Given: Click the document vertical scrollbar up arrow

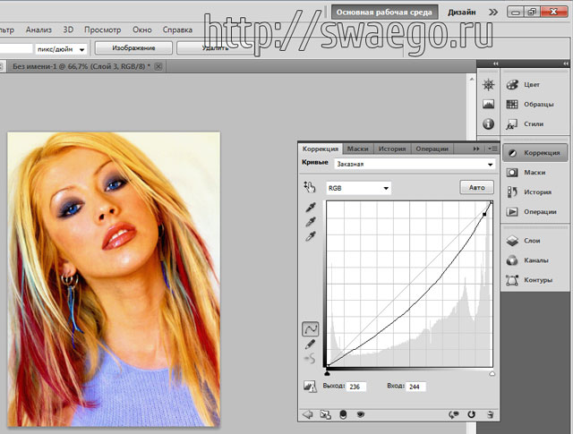Looking at the screenshot, I should tap(472, 79).
